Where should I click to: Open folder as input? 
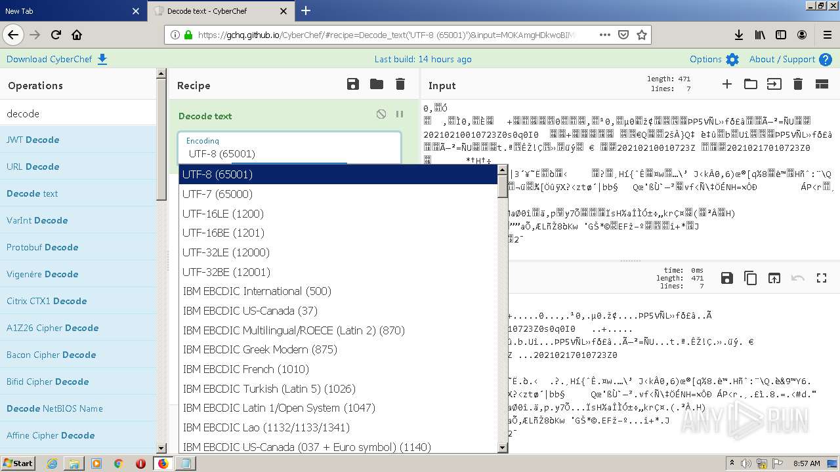(751, 84)
